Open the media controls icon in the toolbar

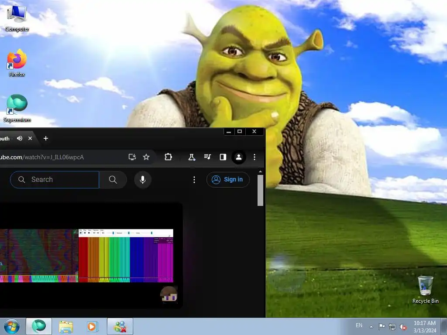pos(207,157)
